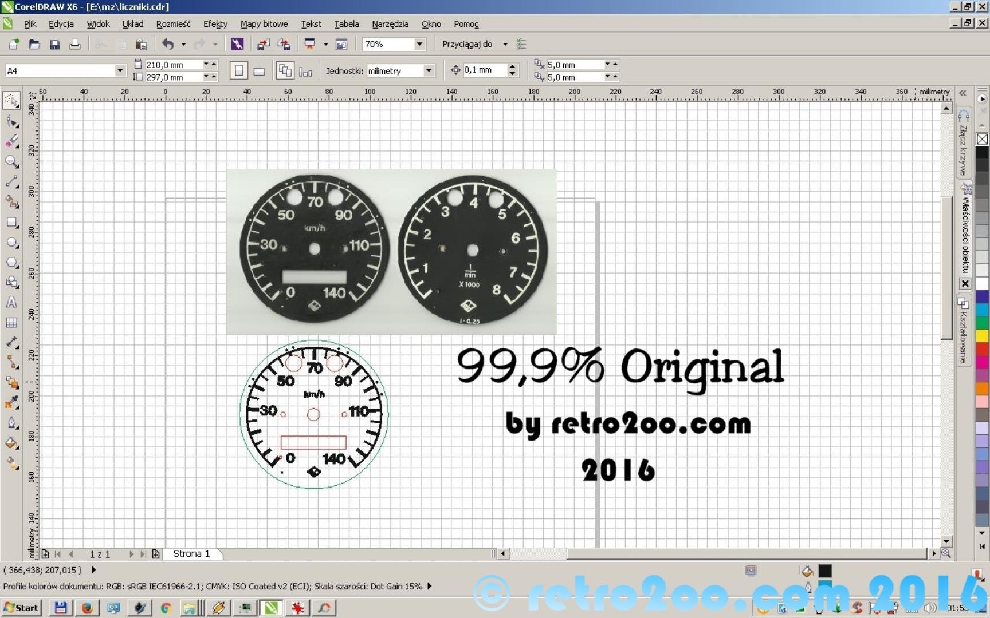Toggle apply layout to all pages
Image resolution: width=990 pixels, height=618 pixels.
[x=285, y=71]
